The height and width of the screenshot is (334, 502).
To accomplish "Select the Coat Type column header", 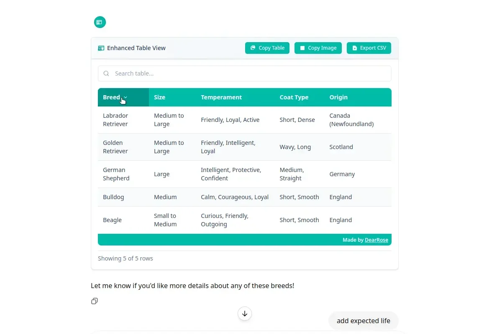I will 294,97.
